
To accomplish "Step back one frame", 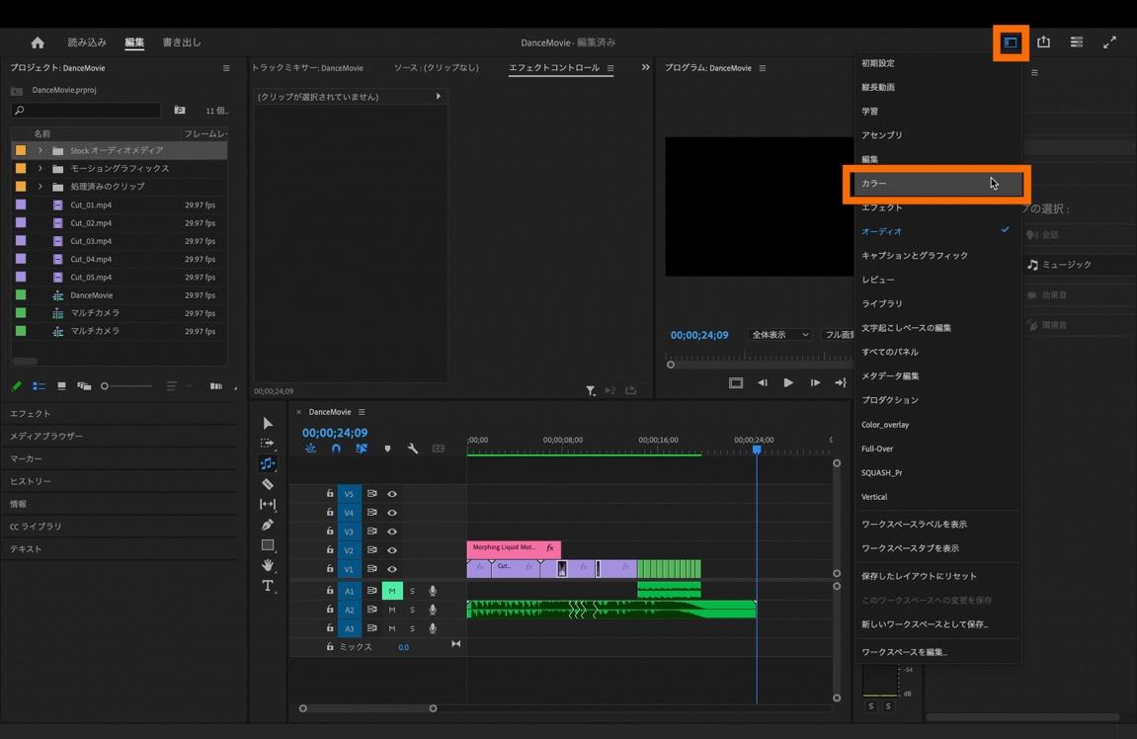I will (x=762, y=383).
